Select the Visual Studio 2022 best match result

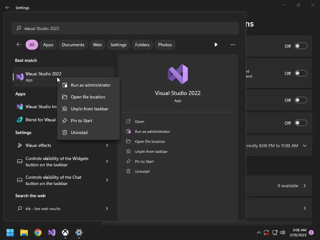point(63,77)
